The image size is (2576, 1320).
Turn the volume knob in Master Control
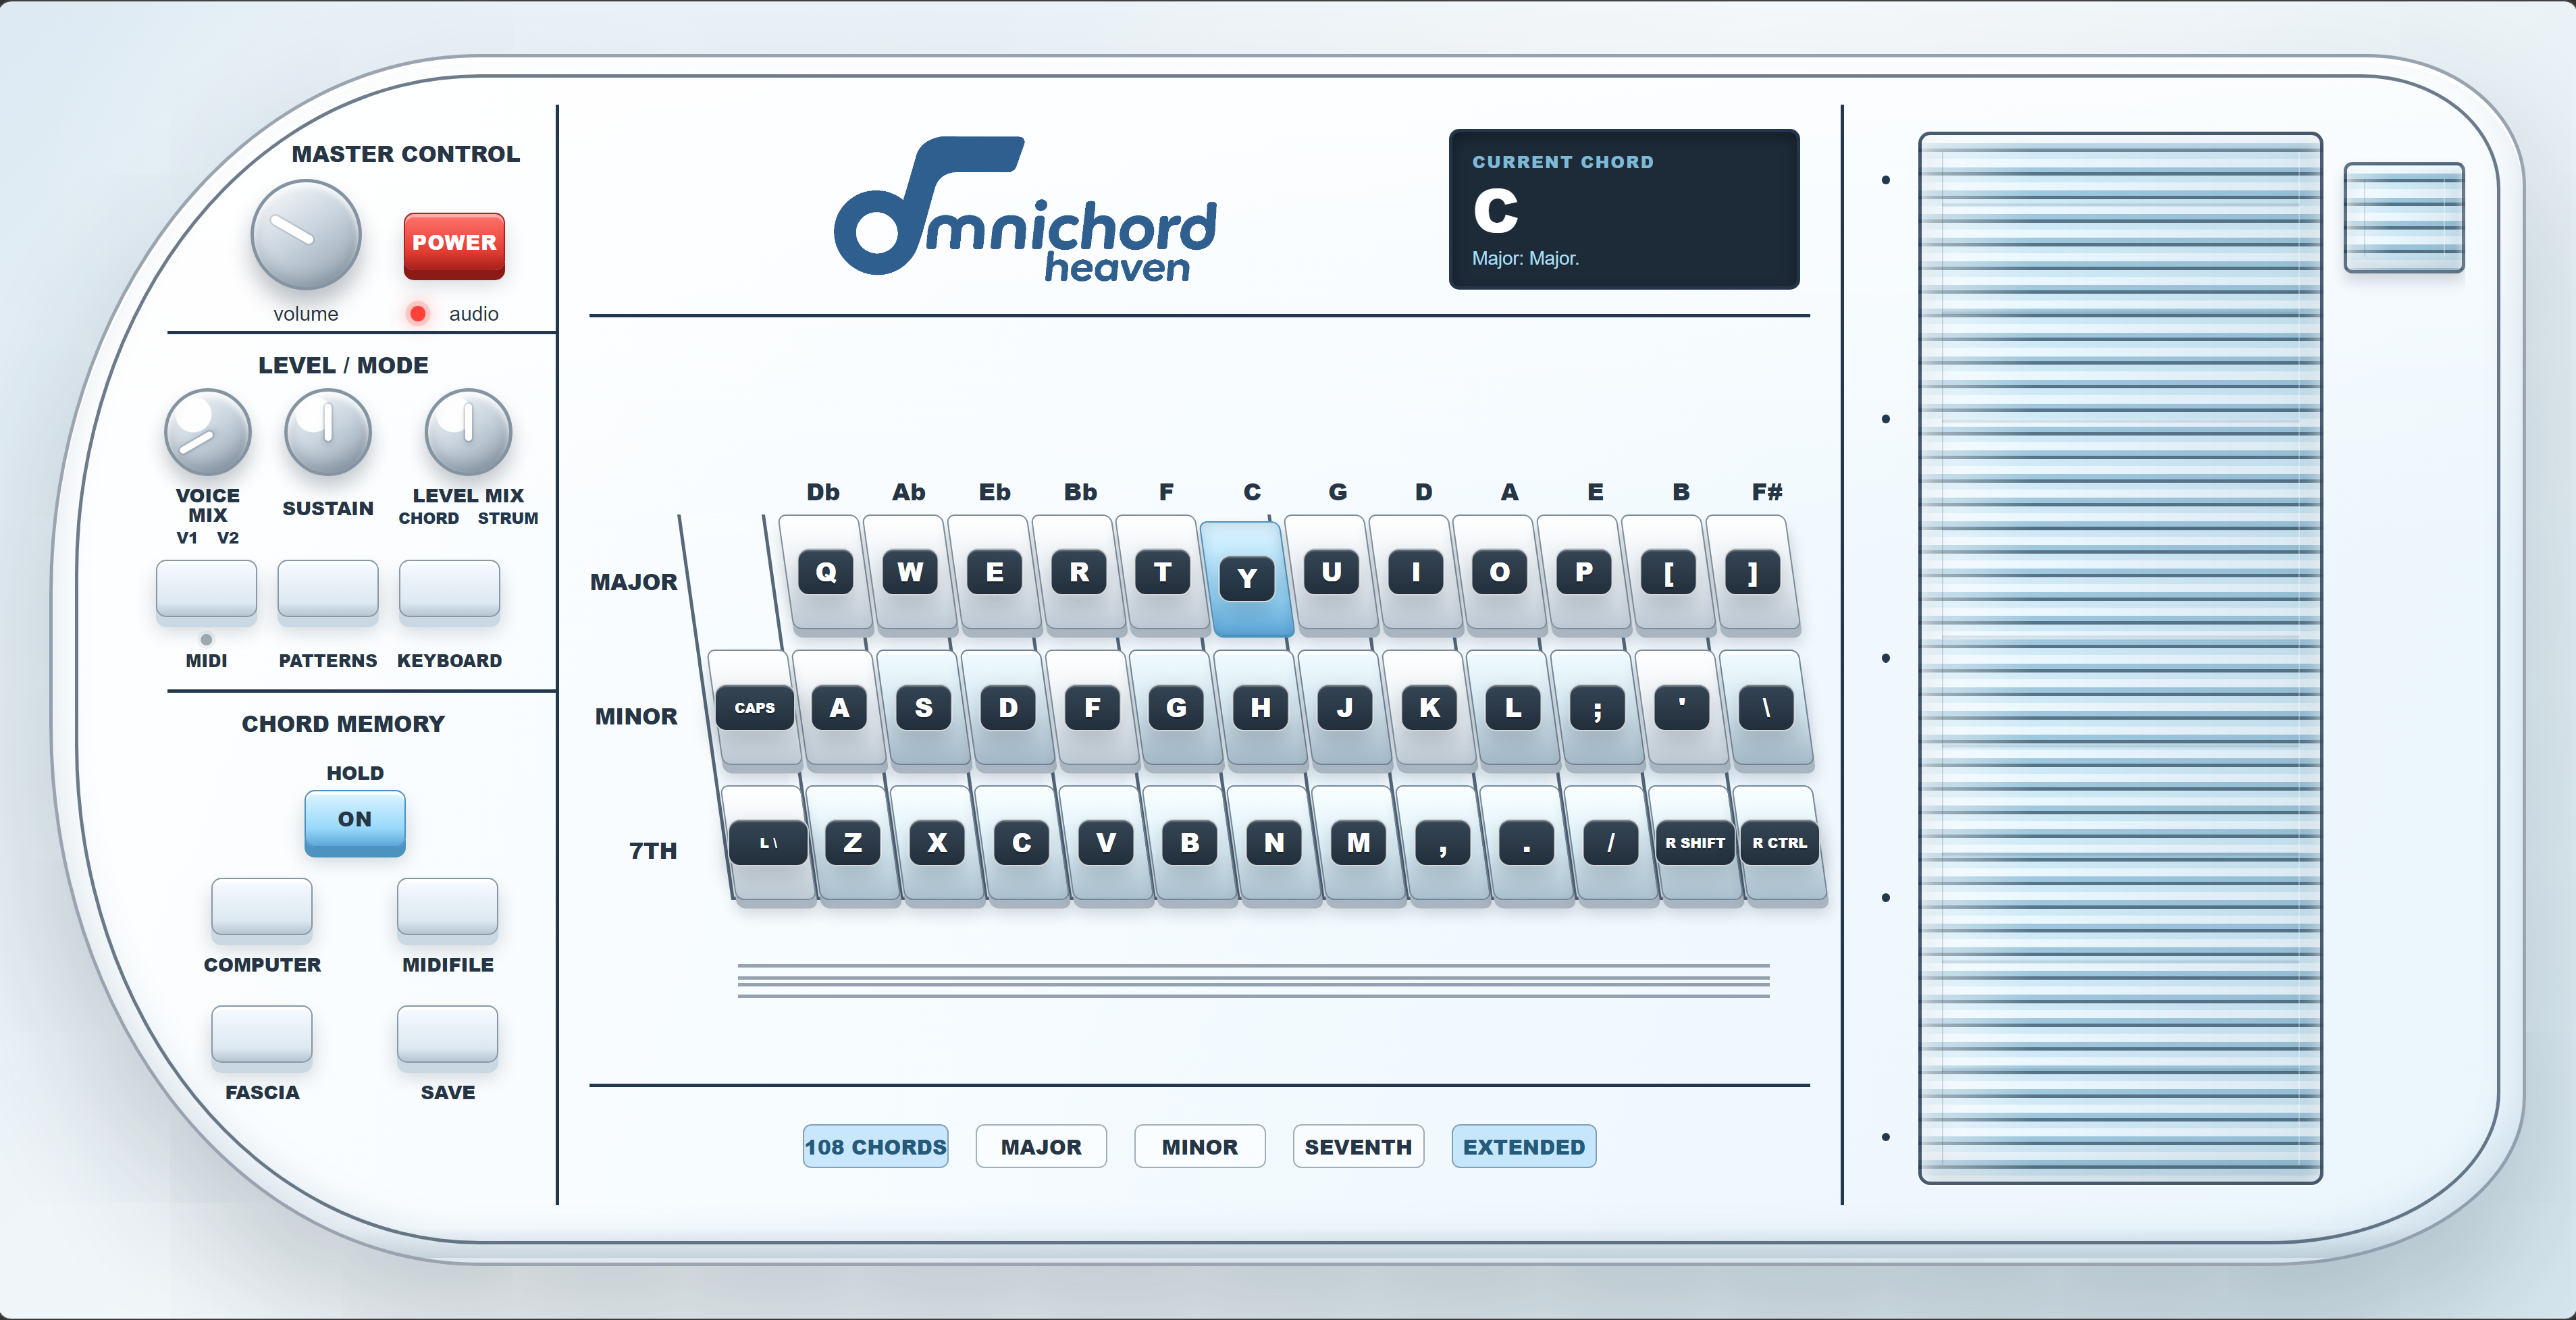[305, 236]
